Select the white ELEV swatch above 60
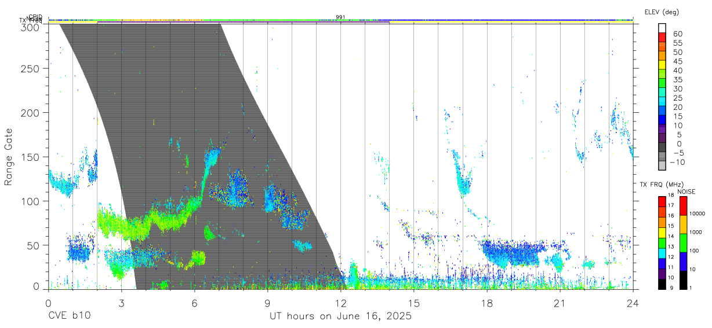The height and width of the screenshot is (328, 712). [662, 29]
